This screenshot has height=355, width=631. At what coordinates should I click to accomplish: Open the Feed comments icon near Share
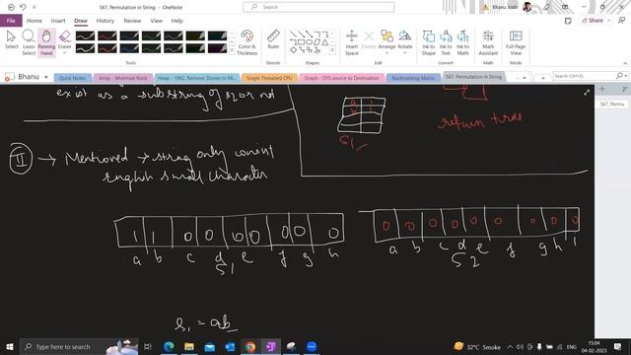coord(568,21)
